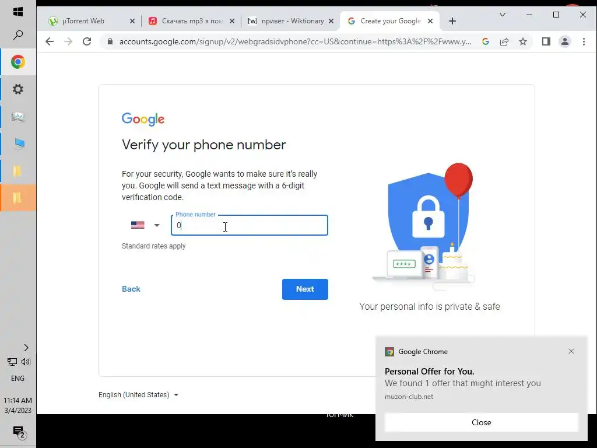597x448 pixels.
Task: Click the Next button
Action: pyautogui.click(x=305, y=289)
